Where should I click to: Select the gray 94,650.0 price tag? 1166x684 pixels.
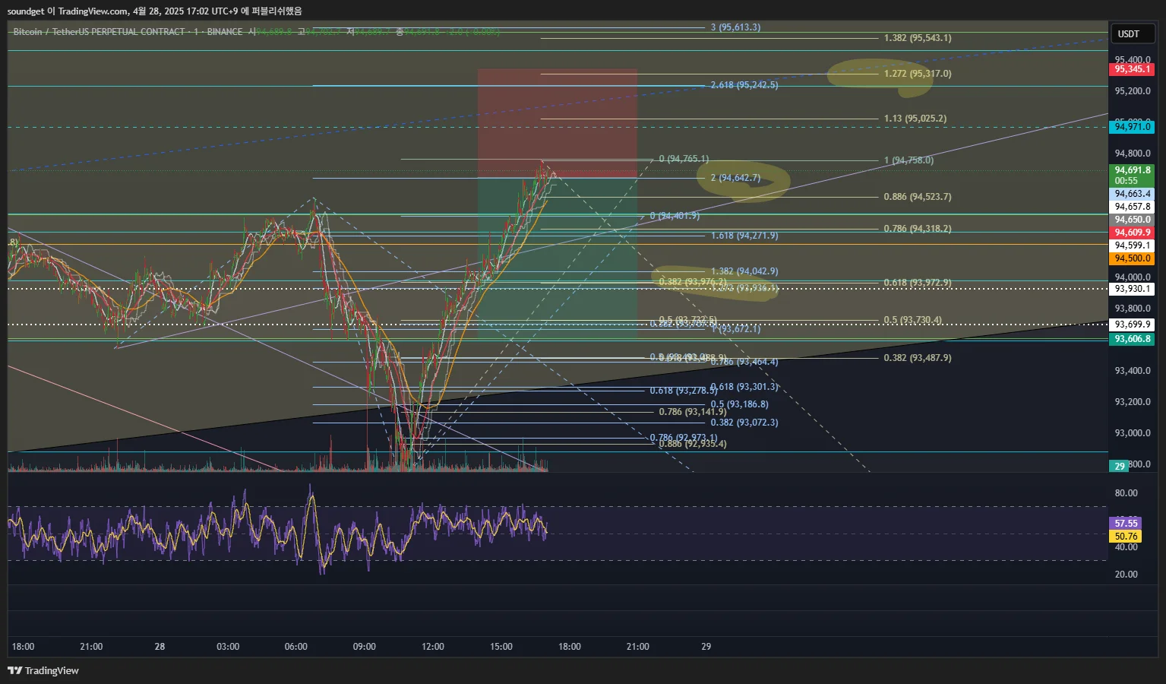pyautogui.click(x=1132, y=220)
